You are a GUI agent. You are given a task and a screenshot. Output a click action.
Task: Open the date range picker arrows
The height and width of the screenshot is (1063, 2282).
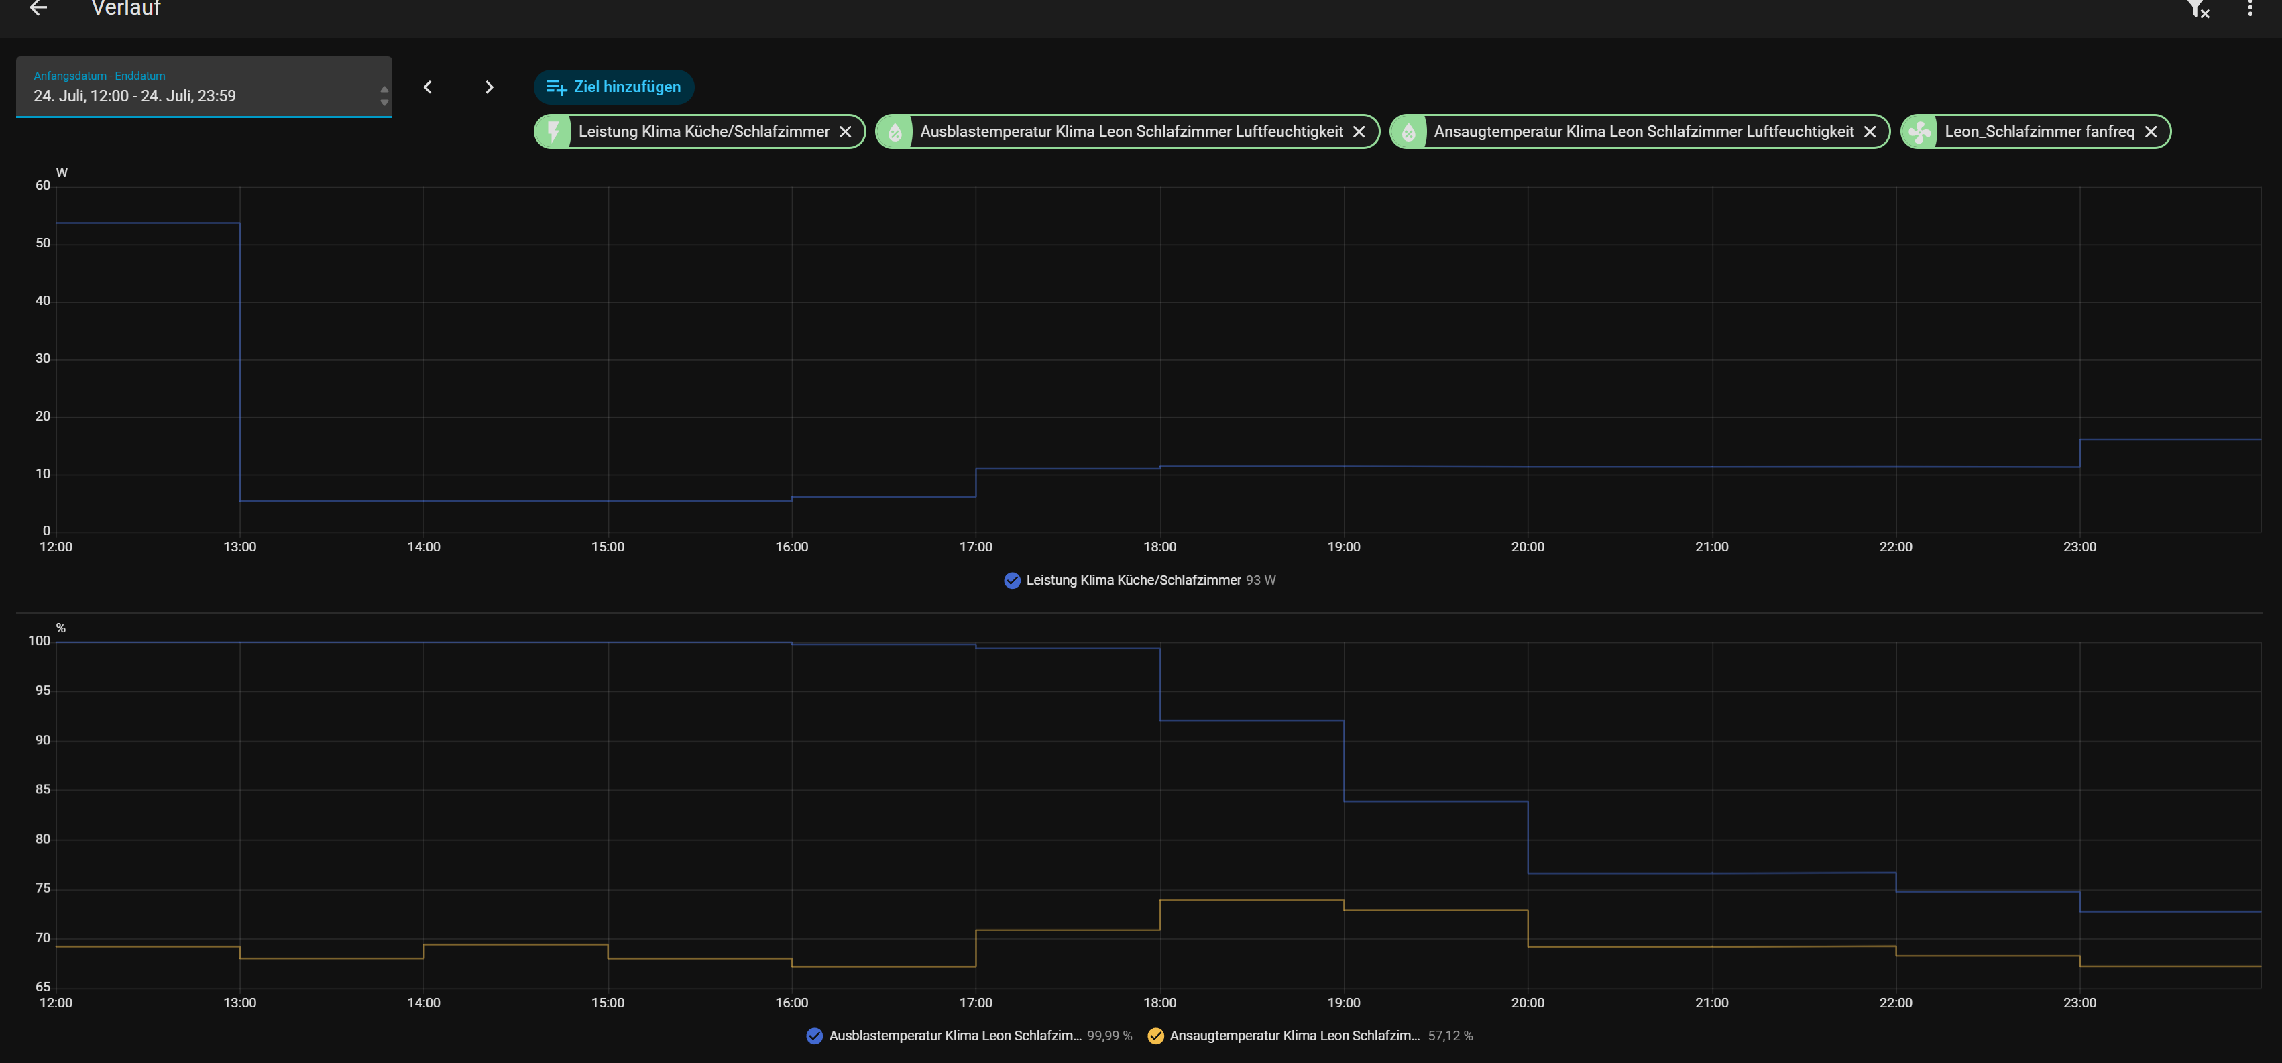(x=384, y=96)
